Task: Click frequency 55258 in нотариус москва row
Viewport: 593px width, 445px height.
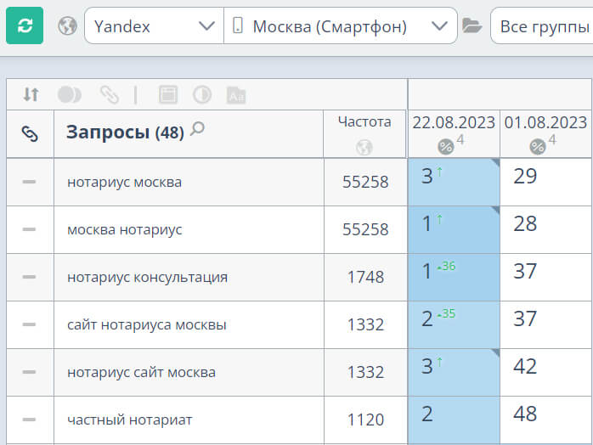Action: pos(365,183)
